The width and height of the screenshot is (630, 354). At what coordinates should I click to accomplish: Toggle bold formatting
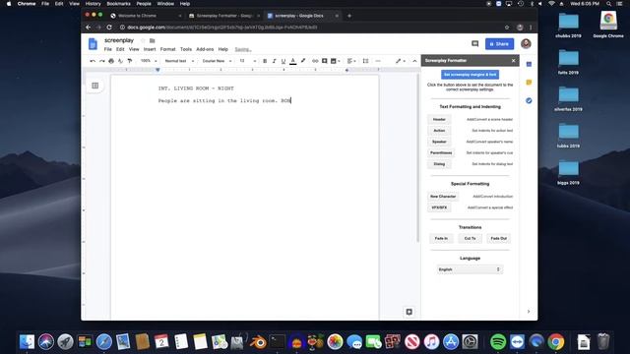(x=265, y=61)
